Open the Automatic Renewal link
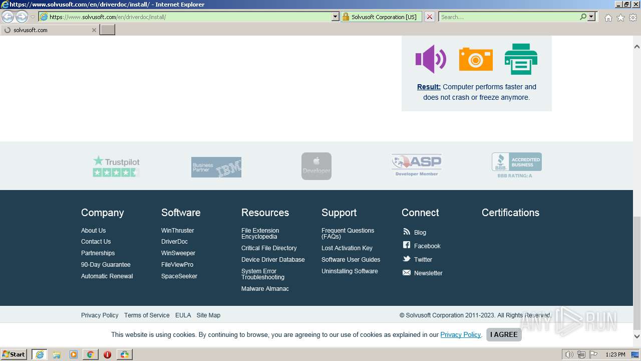The width and height of the screenshot is (641, 361). point(107,276)
